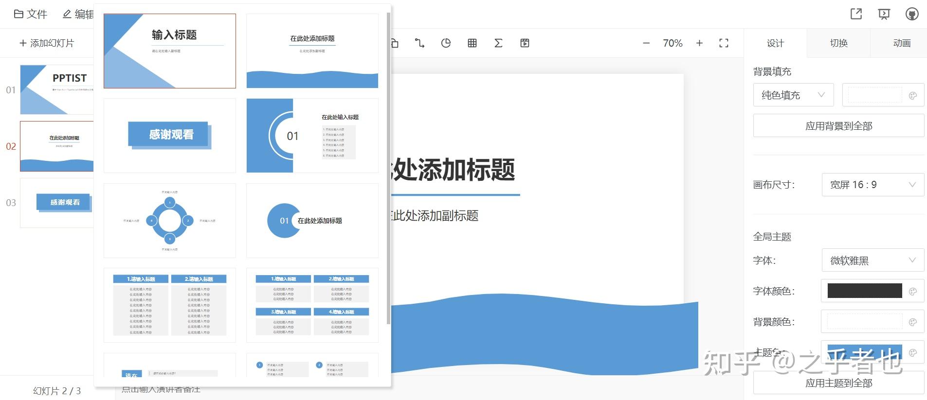This screenshot has width=927, height=400.
Task: Open the 微软雅黑 font dropdown
Action: (x=873, y=261)
